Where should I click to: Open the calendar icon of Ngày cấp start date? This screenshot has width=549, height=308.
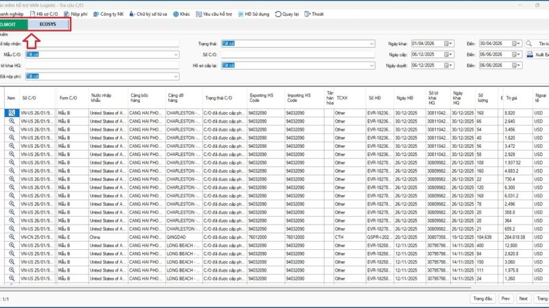[447, 55]
